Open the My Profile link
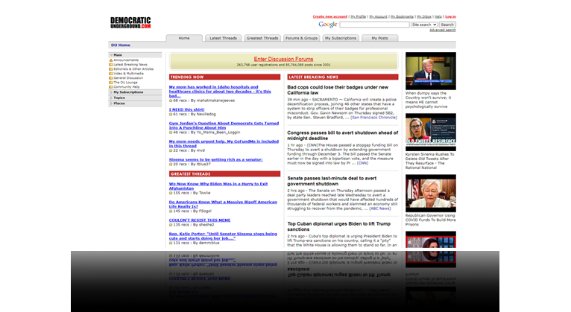 pyautogui.click(x=359, y=16)
